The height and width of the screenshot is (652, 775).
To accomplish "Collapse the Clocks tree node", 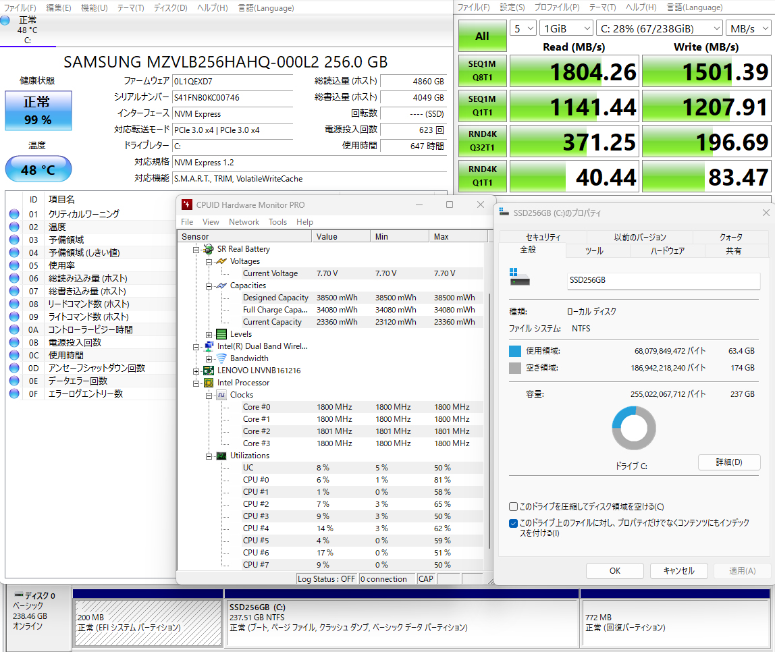I will (x=209, y=395).
